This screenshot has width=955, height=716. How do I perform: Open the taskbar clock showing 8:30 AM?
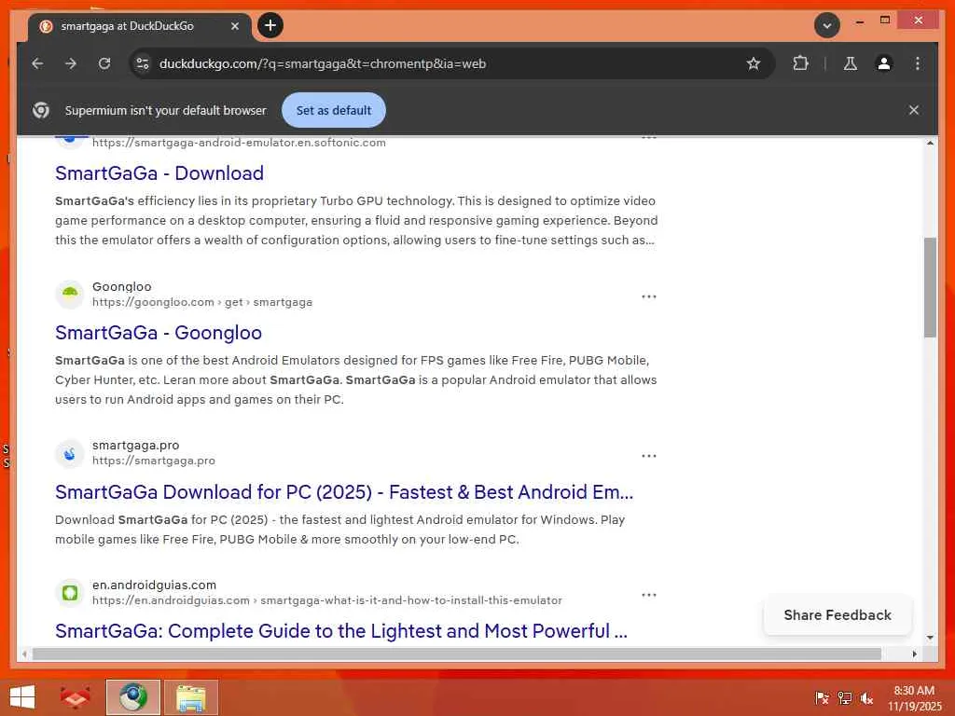pyautogui.click(x=914, y=698)
